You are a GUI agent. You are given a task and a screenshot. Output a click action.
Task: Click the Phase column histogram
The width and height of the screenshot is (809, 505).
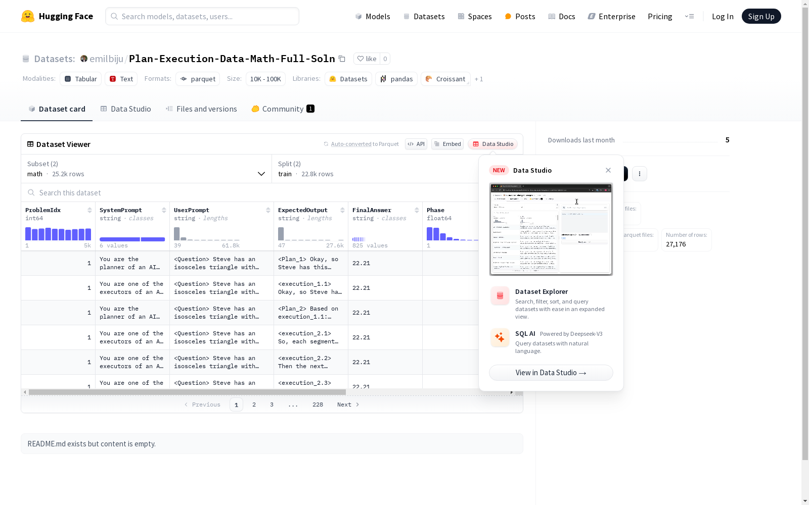453,234
